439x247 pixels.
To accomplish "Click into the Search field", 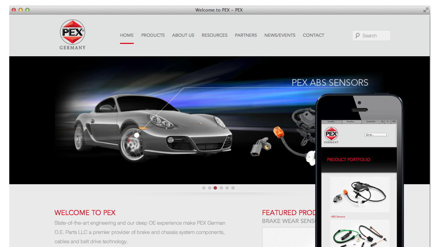I will click(371, 36).
